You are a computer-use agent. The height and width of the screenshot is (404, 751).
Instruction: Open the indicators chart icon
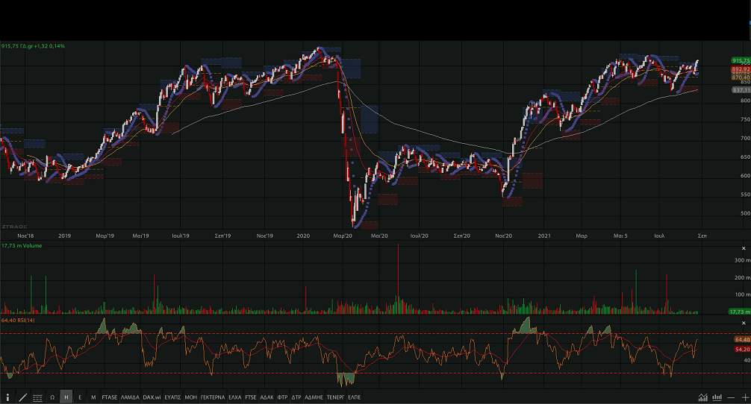pyautogui.click(x=702, y=398)
